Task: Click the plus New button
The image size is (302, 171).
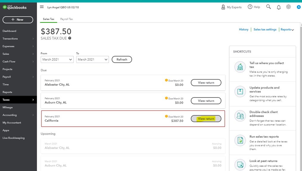Action: tap(18, 20)
